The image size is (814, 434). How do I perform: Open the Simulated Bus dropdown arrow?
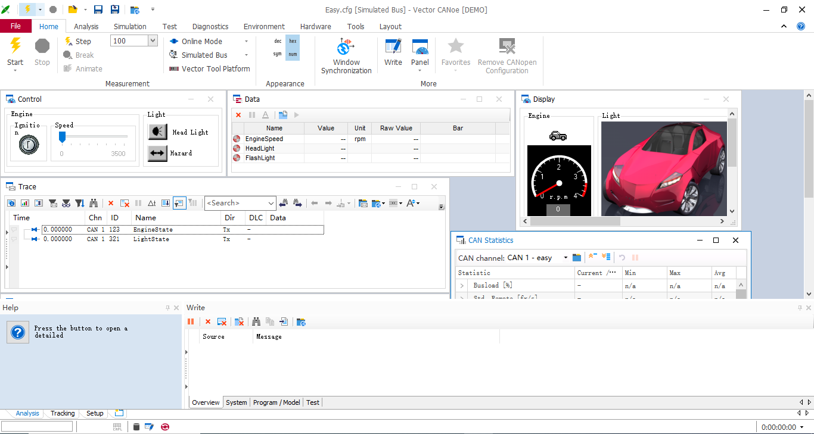tap(246, 55)
